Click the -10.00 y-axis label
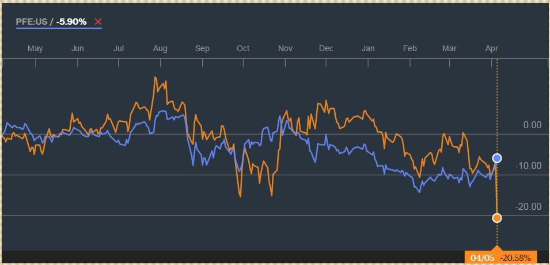Image resolution: width=550 pixels, height=265 pixels. point(528,166)
